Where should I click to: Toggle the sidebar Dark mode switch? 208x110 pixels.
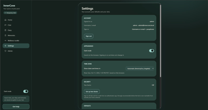click(x=26, y=91)
